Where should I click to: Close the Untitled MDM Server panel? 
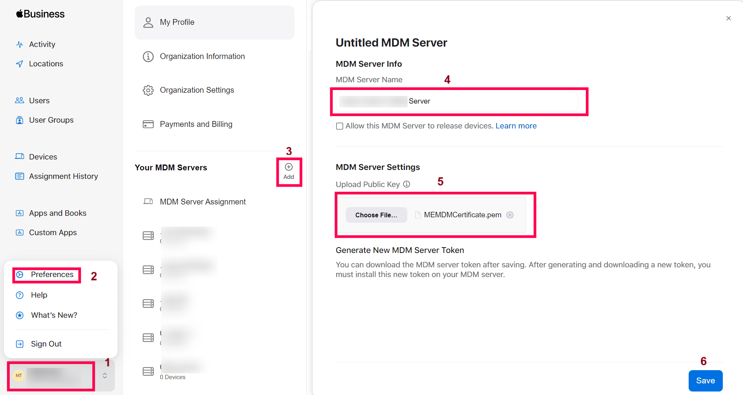click(729, 18)
